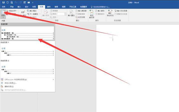Expand the 下一条脚注 dropdown arrow
This screenshot has height=112, width=179.
pyautogui.click(x=40, y=14)
